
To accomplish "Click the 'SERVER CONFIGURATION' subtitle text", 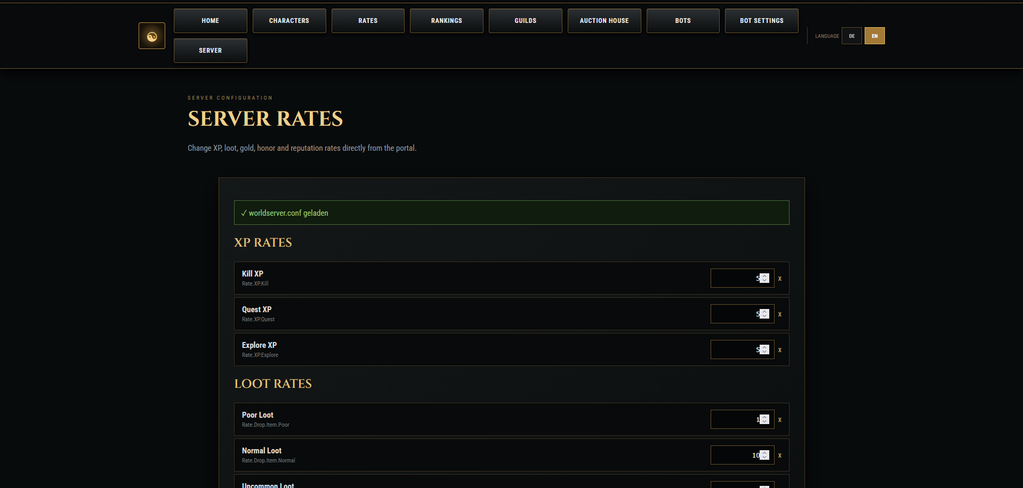I will click(230, 98).
